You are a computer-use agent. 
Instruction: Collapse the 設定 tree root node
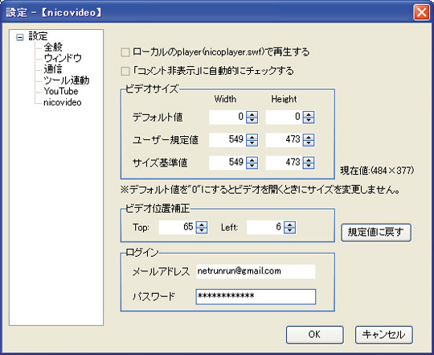pyautogui.click(x=19, y=37)
